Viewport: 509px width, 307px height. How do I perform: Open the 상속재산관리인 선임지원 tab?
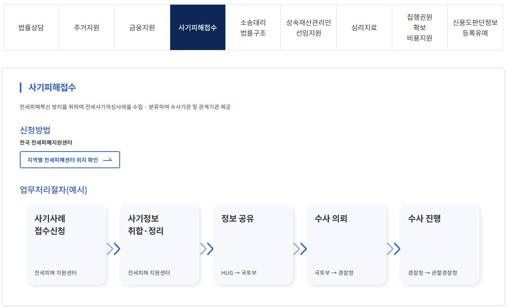309,27
